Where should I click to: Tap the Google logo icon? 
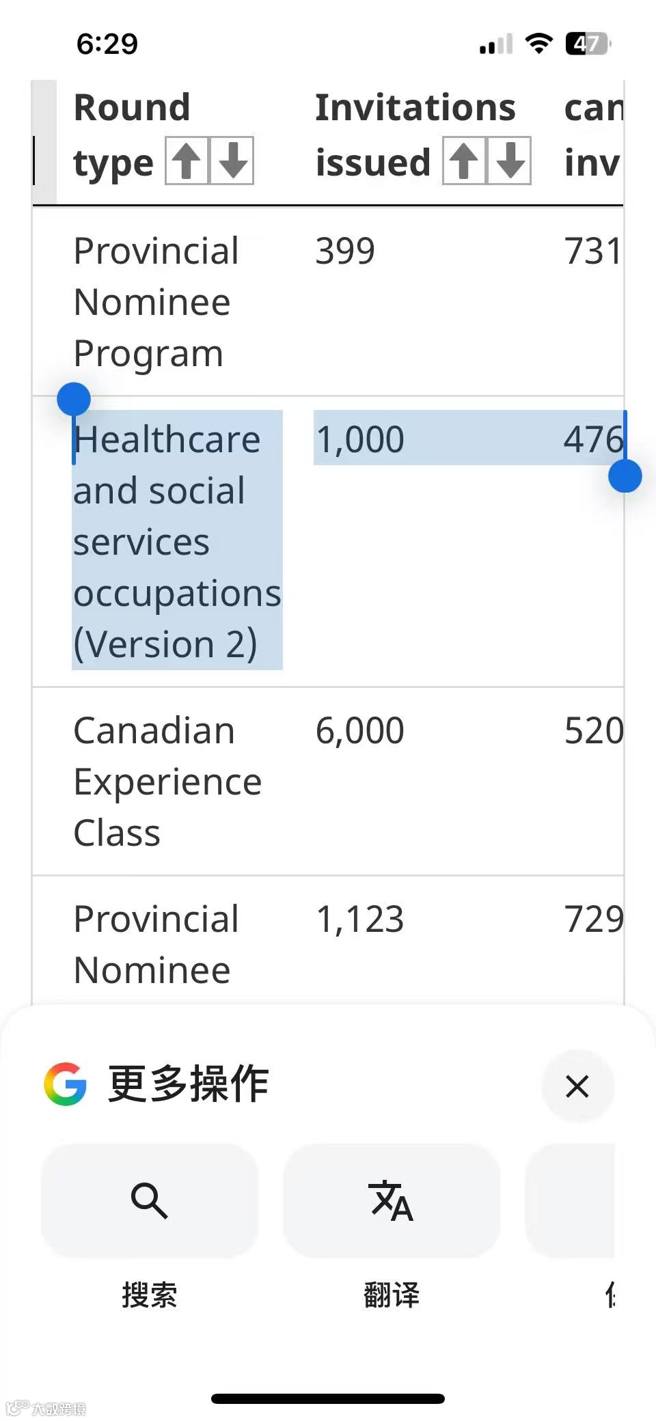(65, 1084)
